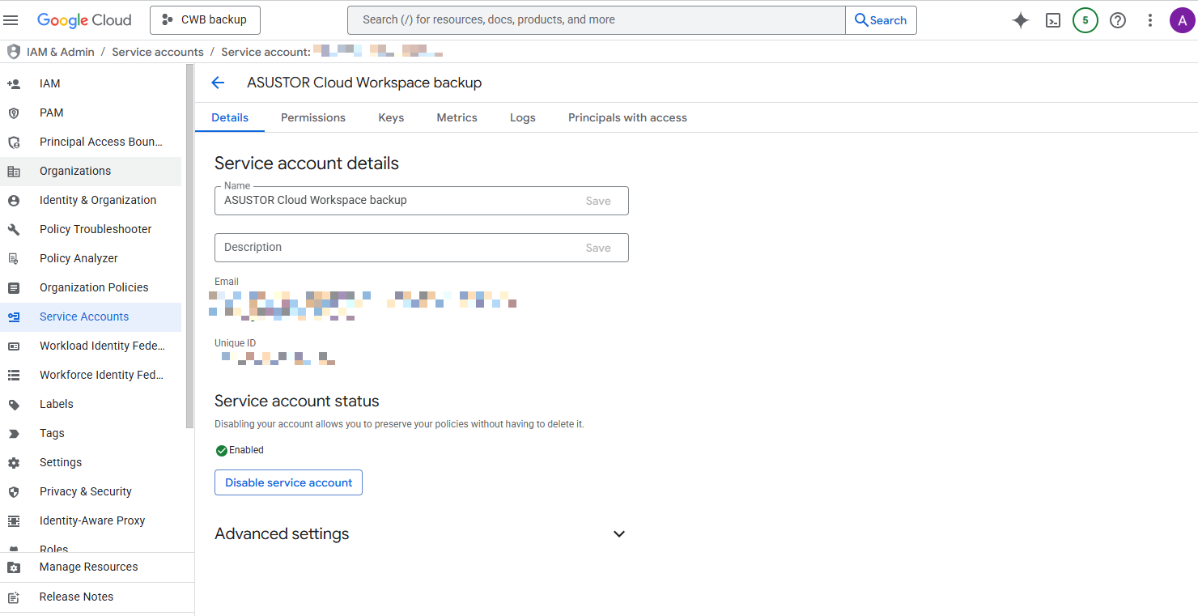Expand the Advanced settings section
This screenshot has width=1198, height=616.
pyautogui.click(x=619, y=534)
